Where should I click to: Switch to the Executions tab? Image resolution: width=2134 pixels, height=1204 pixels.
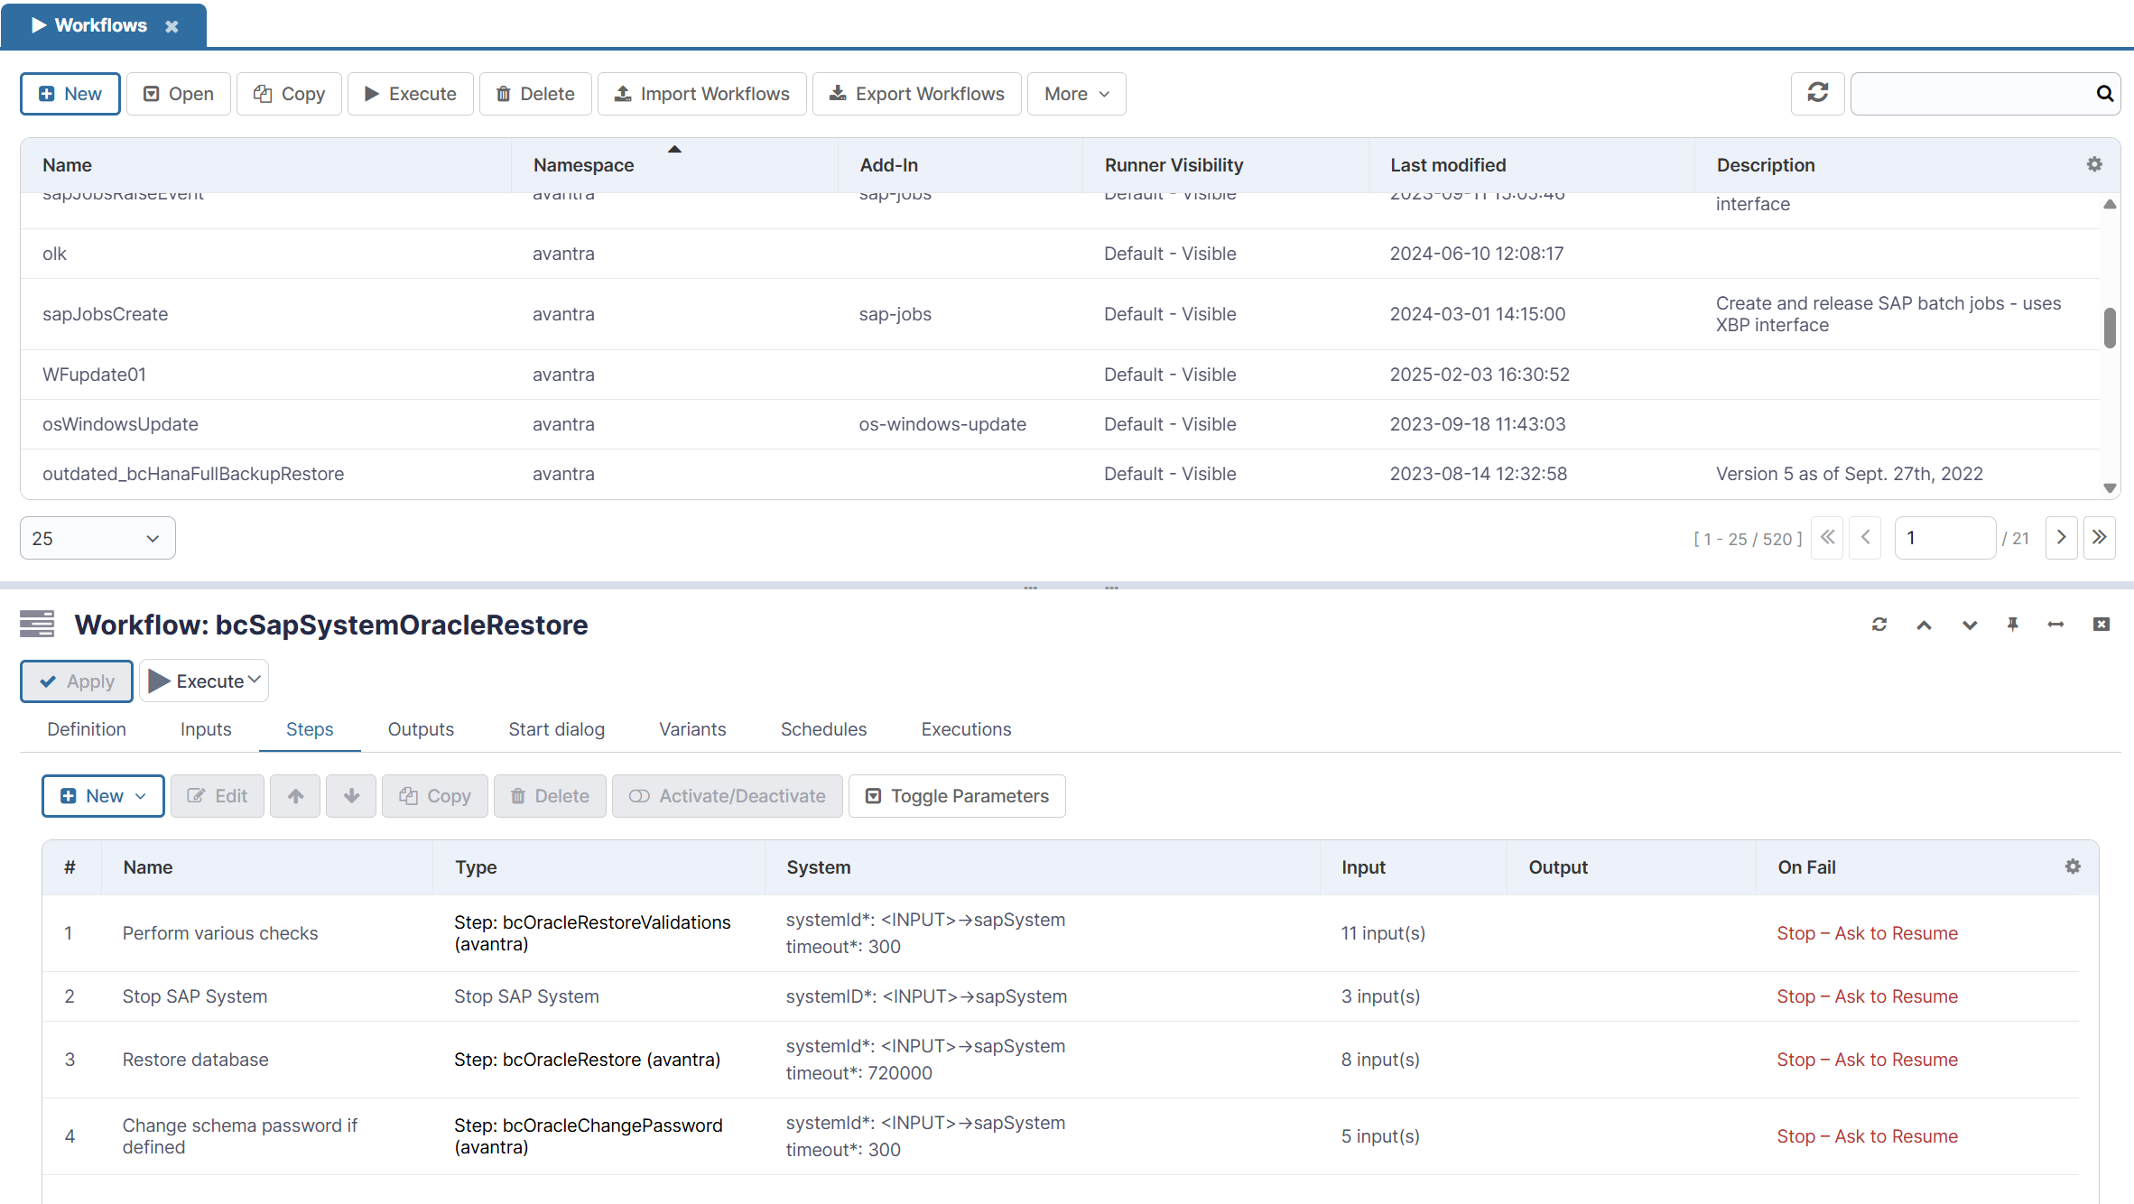966,728
